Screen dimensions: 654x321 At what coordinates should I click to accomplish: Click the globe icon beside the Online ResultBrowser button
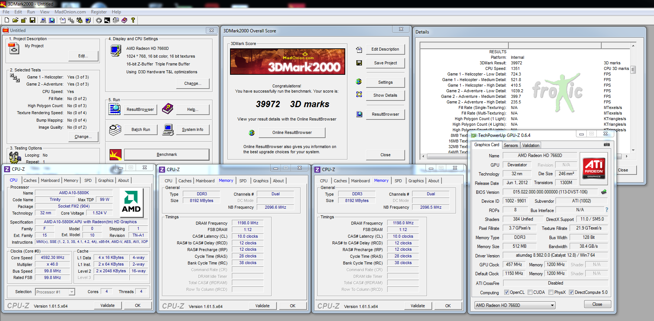[x=252, y=133]
